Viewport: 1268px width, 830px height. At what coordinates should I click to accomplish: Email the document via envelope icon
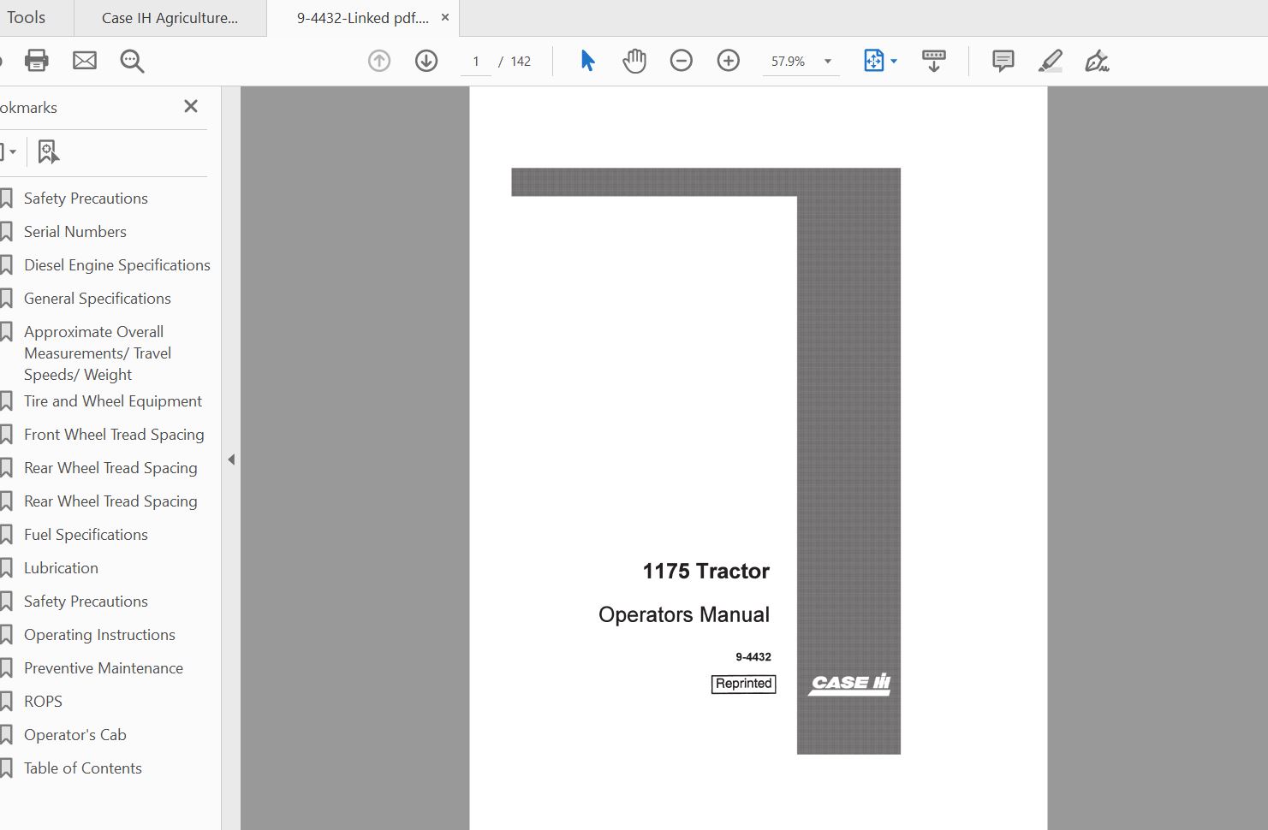[x=84, y=60]
